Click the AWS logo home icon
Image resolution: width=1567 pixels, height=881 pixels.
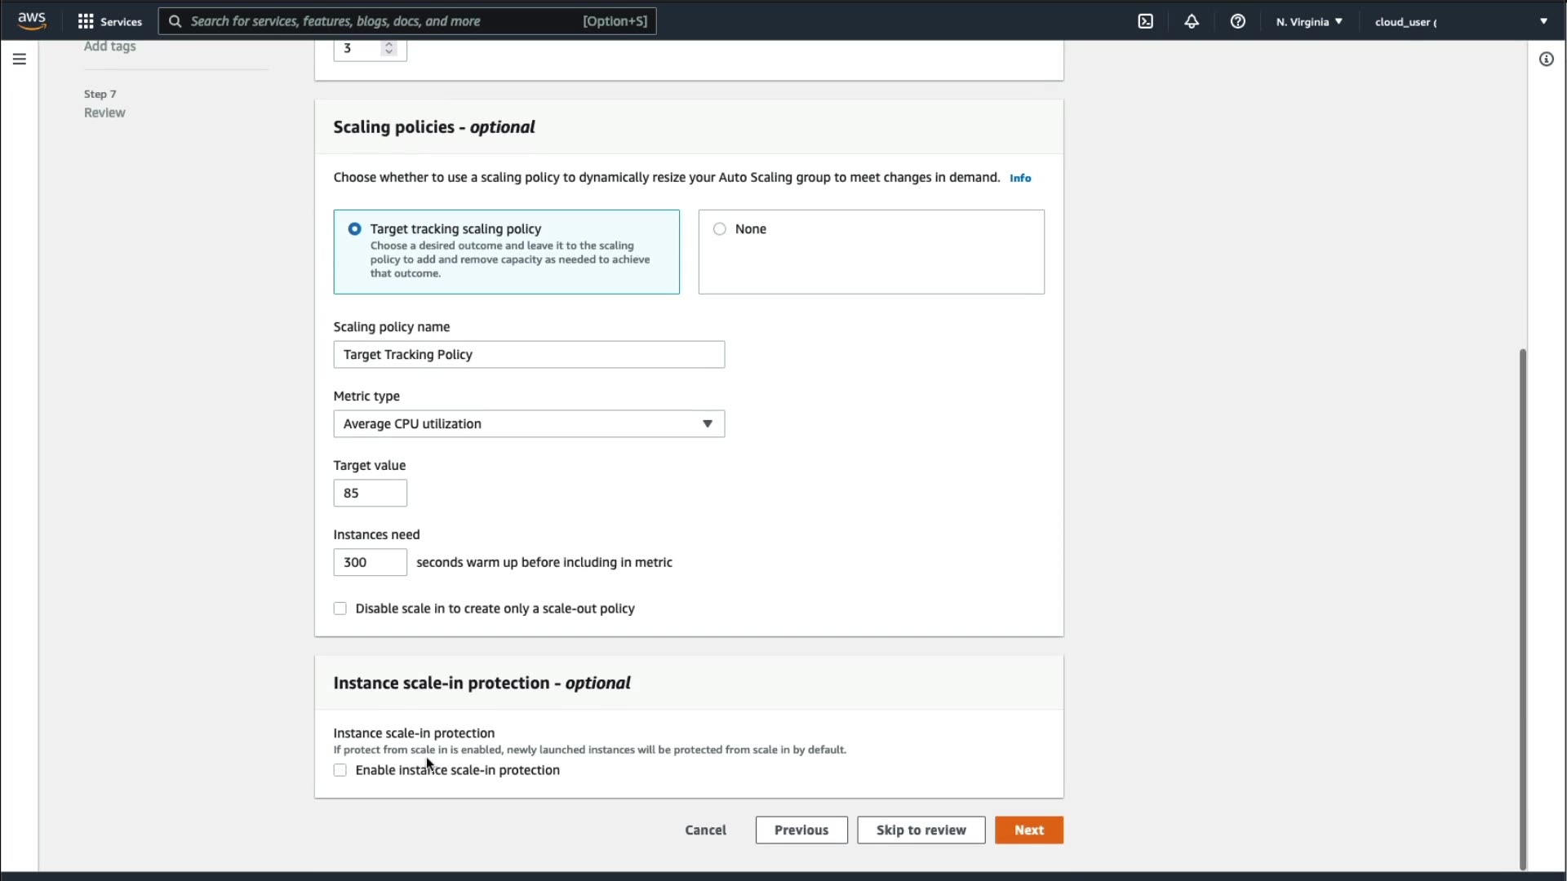[32, 20]
